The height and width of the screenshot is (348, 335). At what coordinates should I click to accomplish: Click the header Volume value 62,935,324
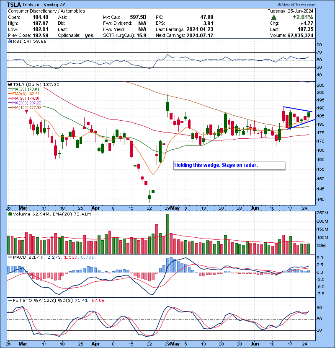(300, 36)
